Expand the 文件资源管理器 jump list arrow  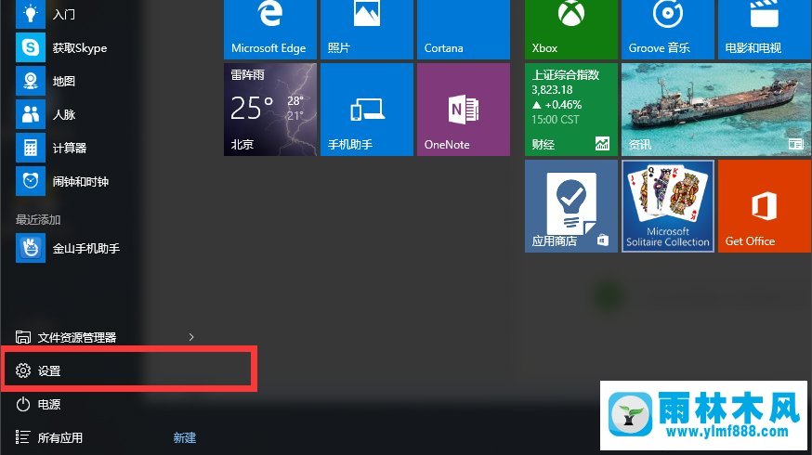[x=191, y=337]
